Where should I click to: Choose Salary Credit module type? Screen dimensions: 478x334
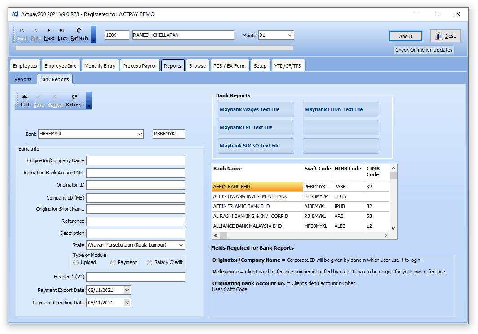coord(150,263)
